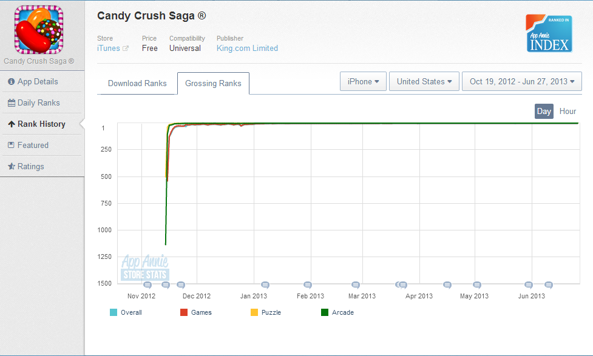Click the Games legend label
This screenshot has height=356, width=593.
tap(201, 312)
